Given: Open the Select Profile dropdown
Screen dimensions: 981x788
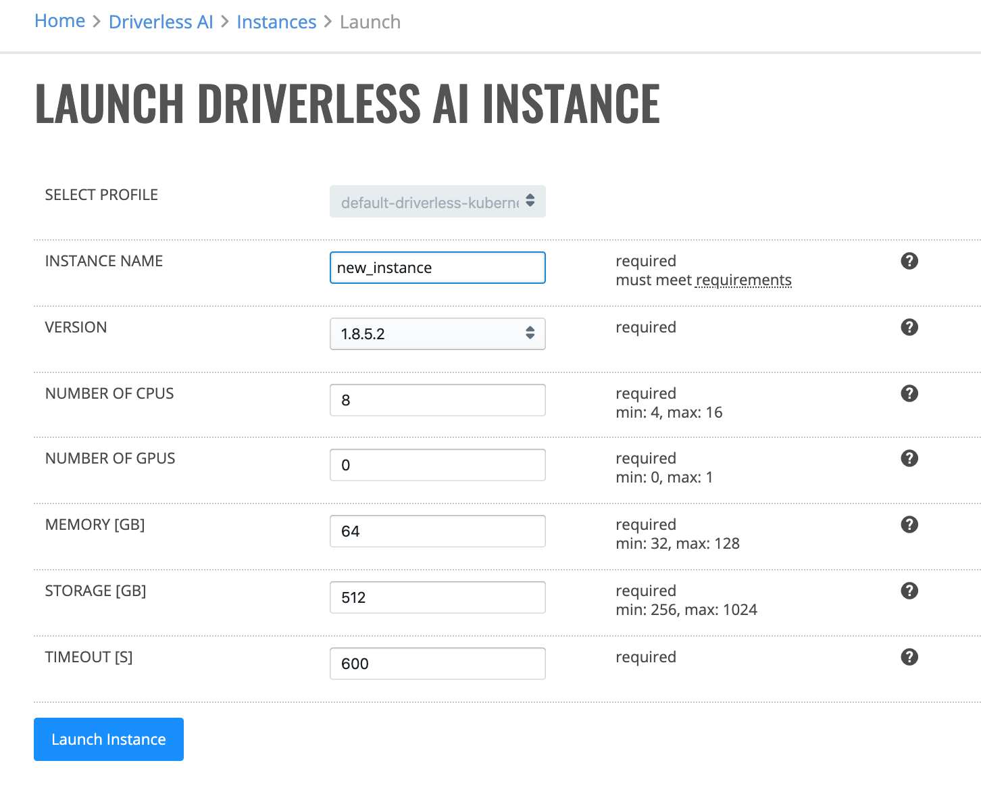Looking at the screenshot, I should tap(437, 201).
